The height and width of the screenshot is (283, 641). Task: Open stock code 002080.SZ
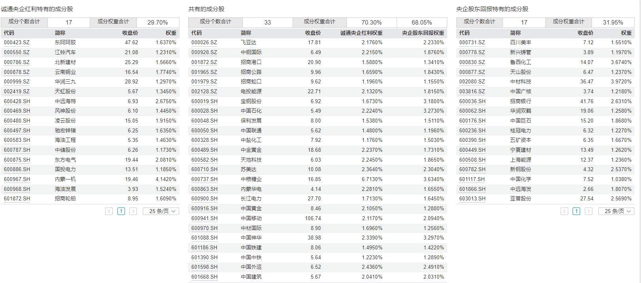(472, 81)
